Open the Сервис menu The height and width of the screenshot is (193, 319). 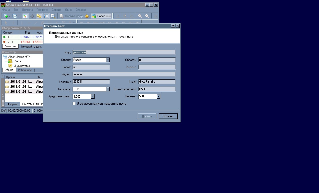[57, 10]
